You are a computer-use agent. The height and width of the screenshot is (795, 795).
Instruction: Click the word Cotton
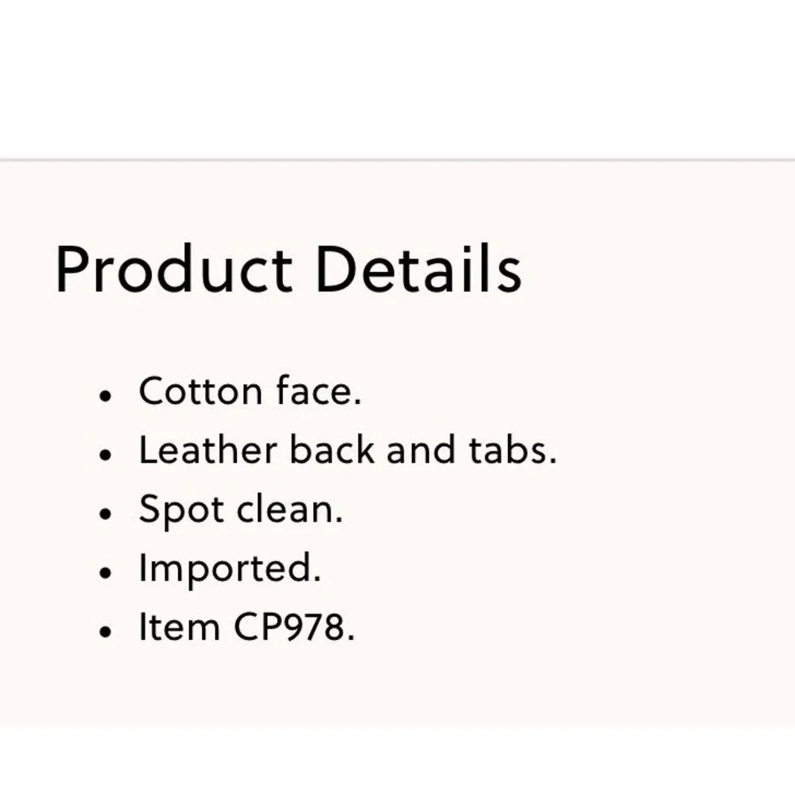tap(201, 391)
